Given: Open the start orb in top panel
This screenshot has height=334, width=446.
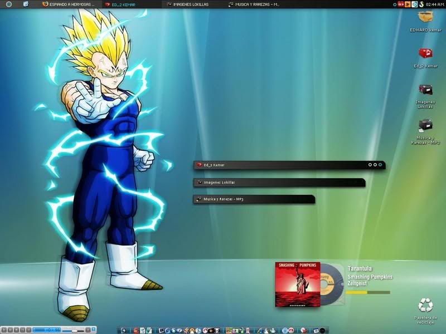Looking at the screenshot, I should coord(9,4).
